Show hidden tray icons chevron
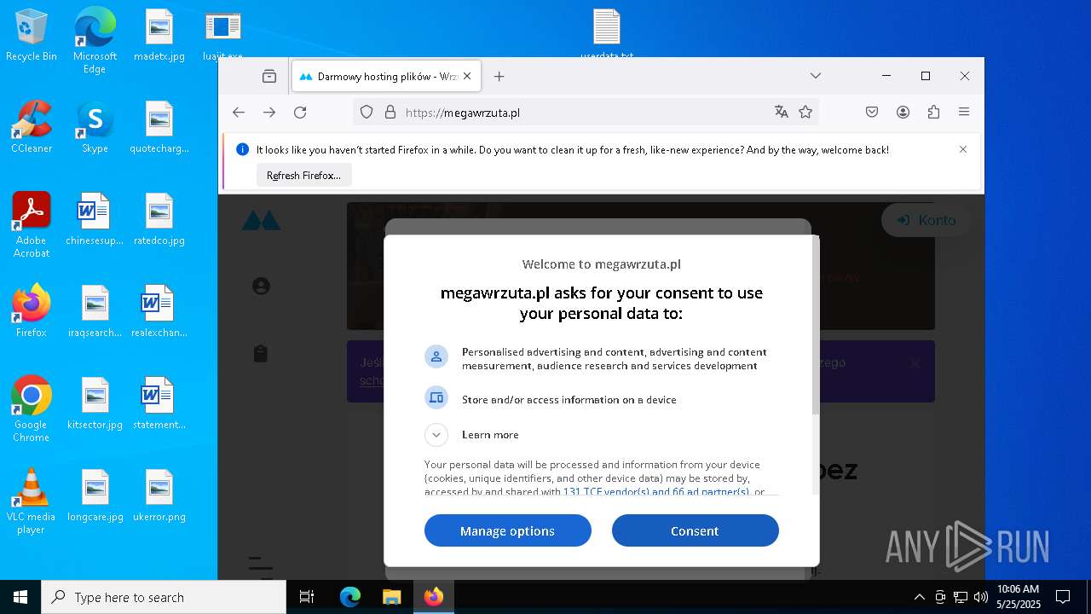This screenshot has height=614, width=1091. (x=919, y=597)
